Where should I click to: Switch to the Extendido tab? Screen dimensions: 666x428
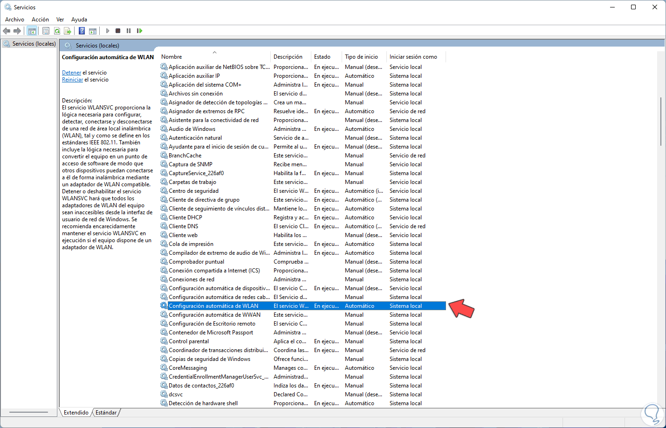tap(76, 413)
